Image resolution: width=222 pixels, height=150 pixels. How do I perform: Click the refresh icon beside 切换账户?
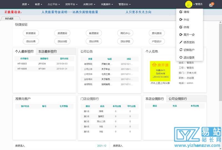[x=181, y=50]
